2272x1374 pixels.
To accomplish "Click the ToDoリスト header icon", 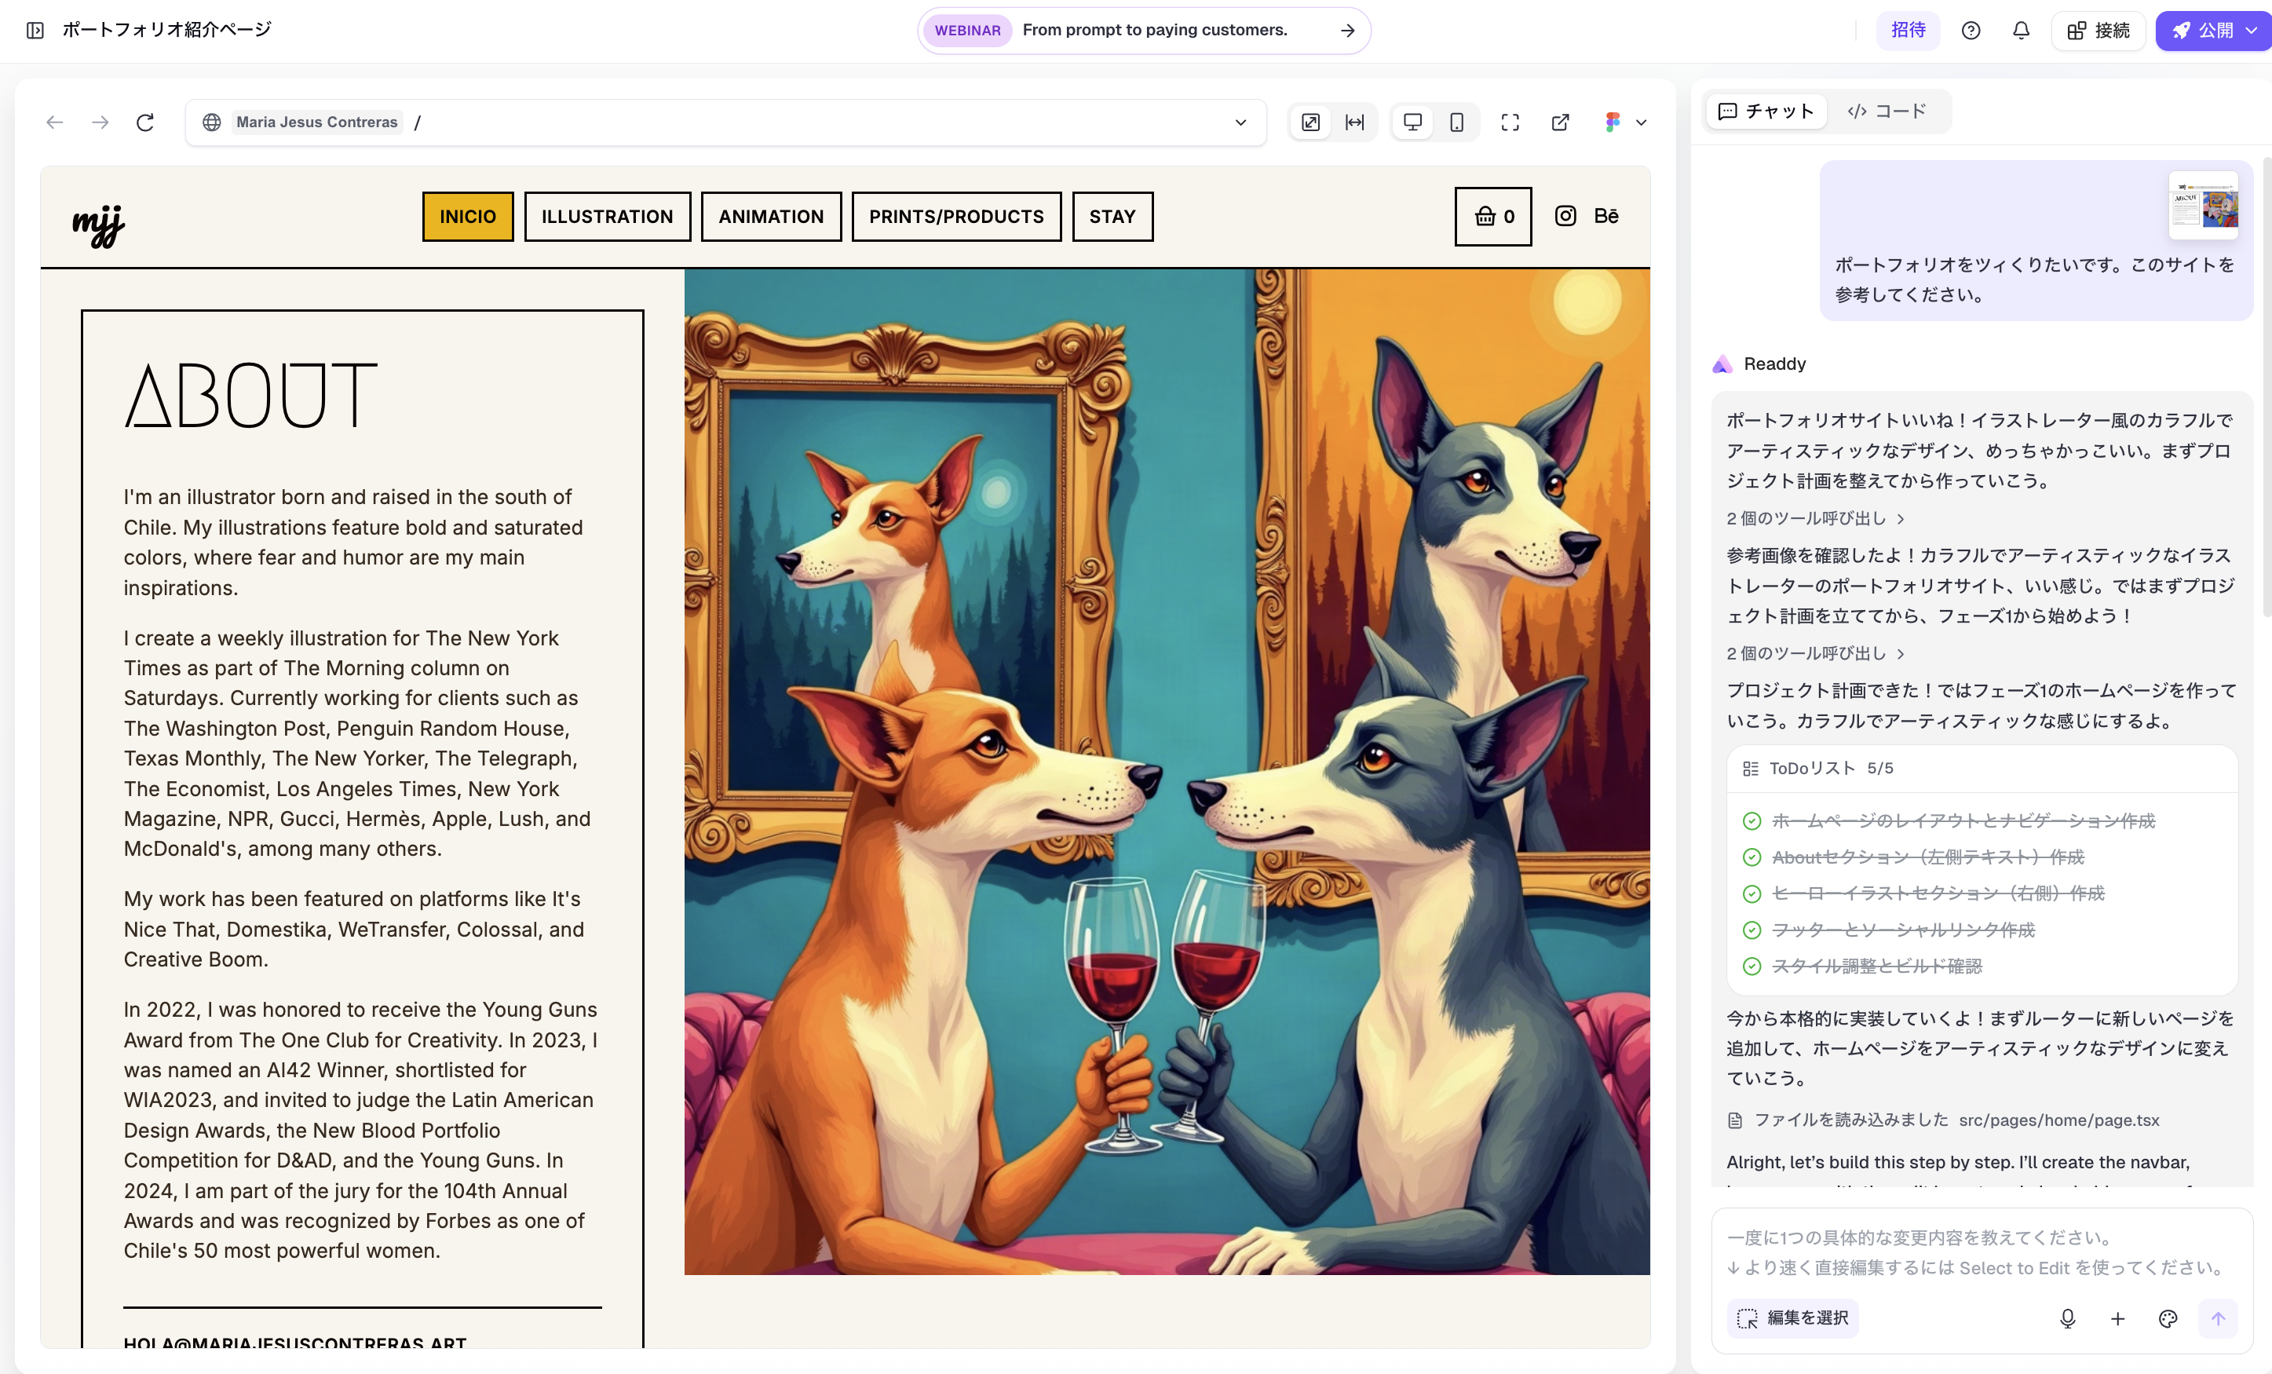I will point(1749,768).
